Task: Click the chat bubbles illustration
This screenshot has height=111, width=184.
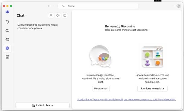Action: [x=100, y=56]
